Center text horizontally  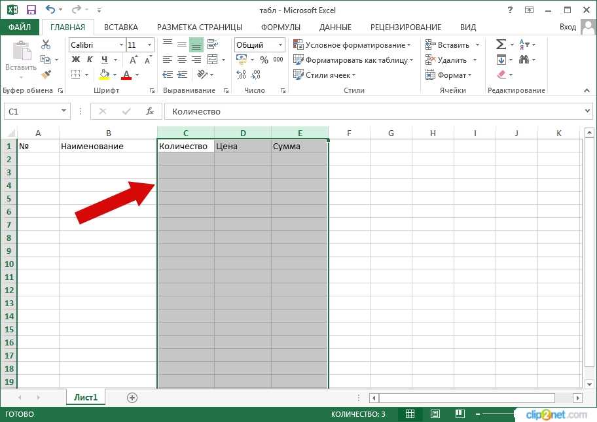coord(182,60)
